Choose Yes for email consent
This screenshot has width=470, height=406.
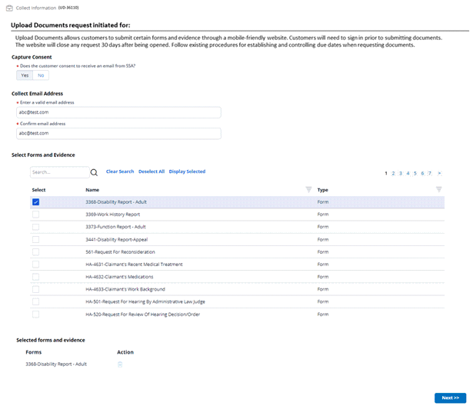point(25,75)
